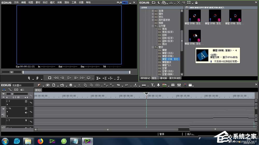Click the vectorscope icon in timeline toolbar
This screenshot has width=259, height=145.
coord(185,85)
